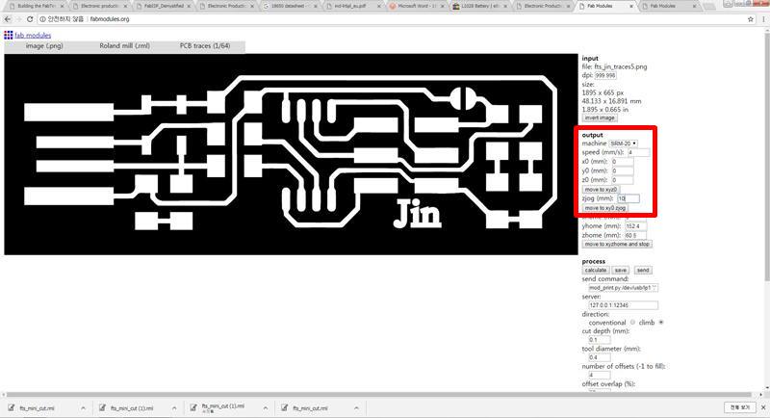
Task: Reload the page with the refresh icon
Action: pos(30,19)
